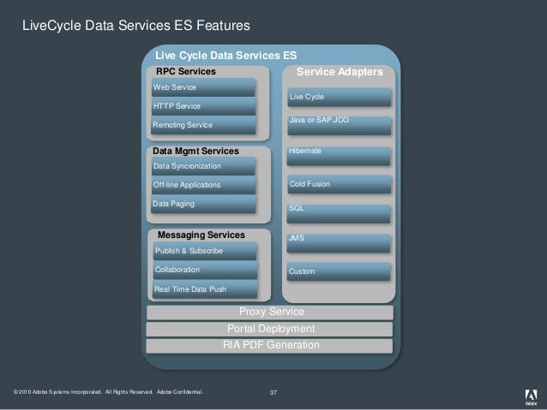Select the Java or SAP JCO adapter
Image resolution: width=547 pixels, height=410 pixels.
point(340,126)
